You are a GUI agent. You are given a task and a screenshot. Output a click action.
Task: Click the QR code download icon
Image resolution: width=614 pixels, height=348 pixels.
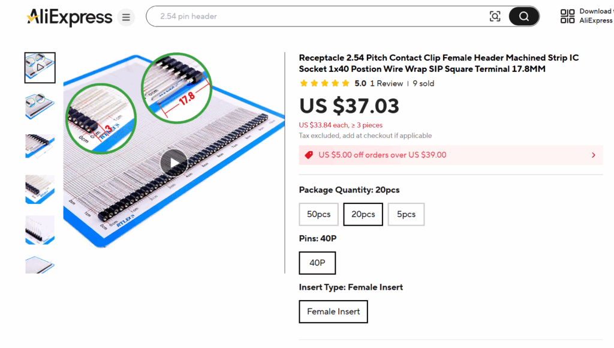pyautogui.click(x=567, y=16)
